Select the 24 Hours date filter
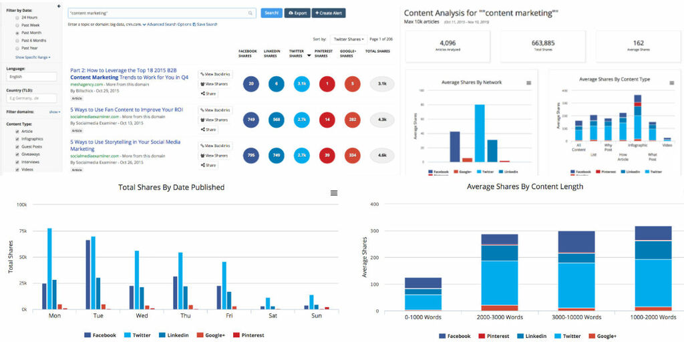This screenshot has width=684, height=342. (x=17, y=17)
